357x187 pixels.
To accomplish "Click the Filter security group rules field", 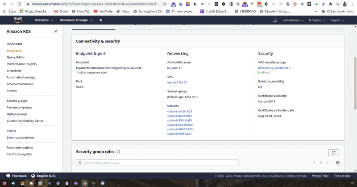I will [158, 163].
